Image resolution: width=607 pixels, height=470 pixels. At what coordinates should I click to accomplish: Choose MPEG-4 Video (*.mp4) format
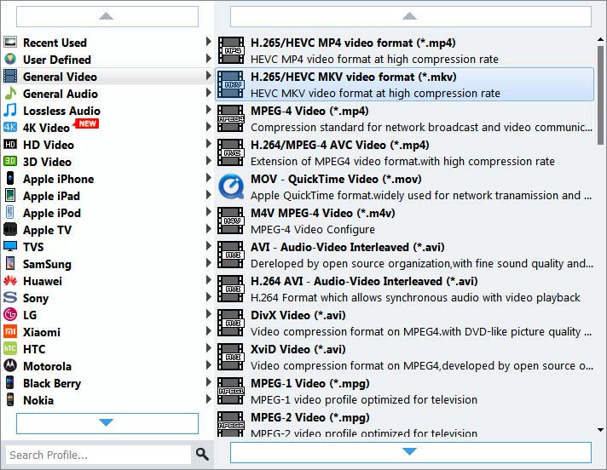[309, 112]
